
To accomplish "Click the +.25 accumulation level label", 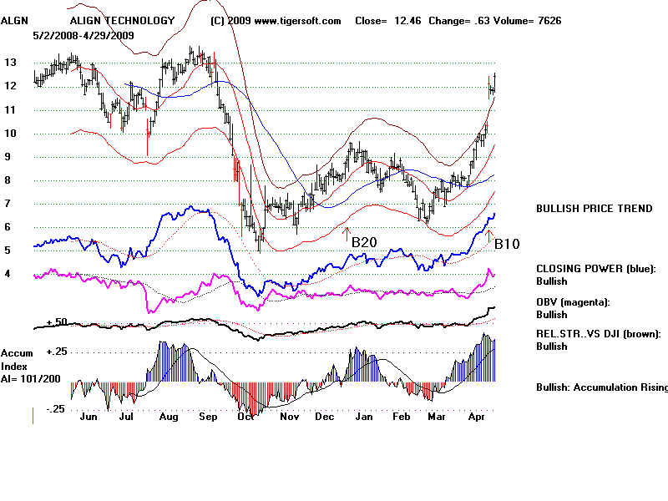I will pos(57,352).
